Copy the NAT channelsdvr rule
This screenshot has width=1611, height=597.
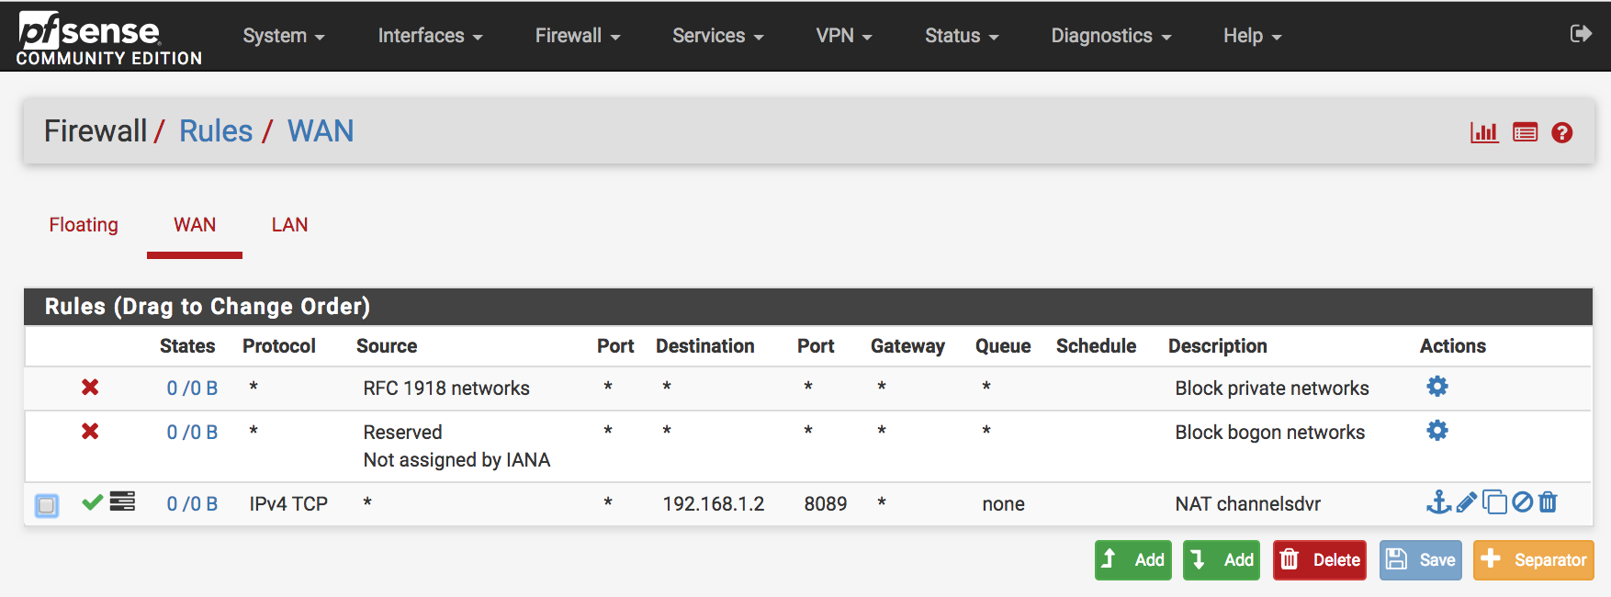(x=1494, y=502)
